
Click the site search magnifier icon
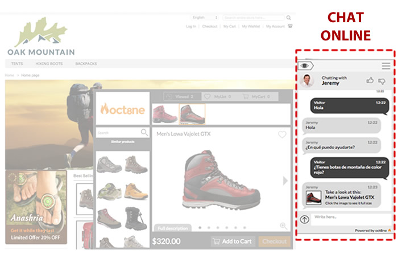click(x=289, y=18)
